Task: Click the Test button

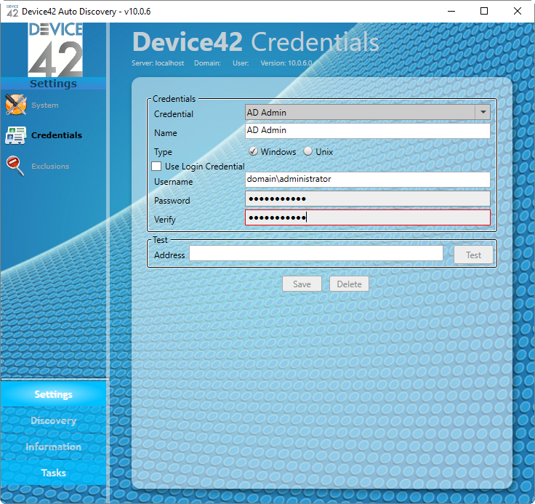Action: point(473,255)
